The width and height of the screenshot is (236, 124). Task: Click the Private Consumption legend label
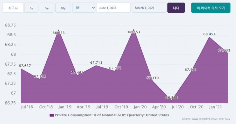tap(112, 115)
